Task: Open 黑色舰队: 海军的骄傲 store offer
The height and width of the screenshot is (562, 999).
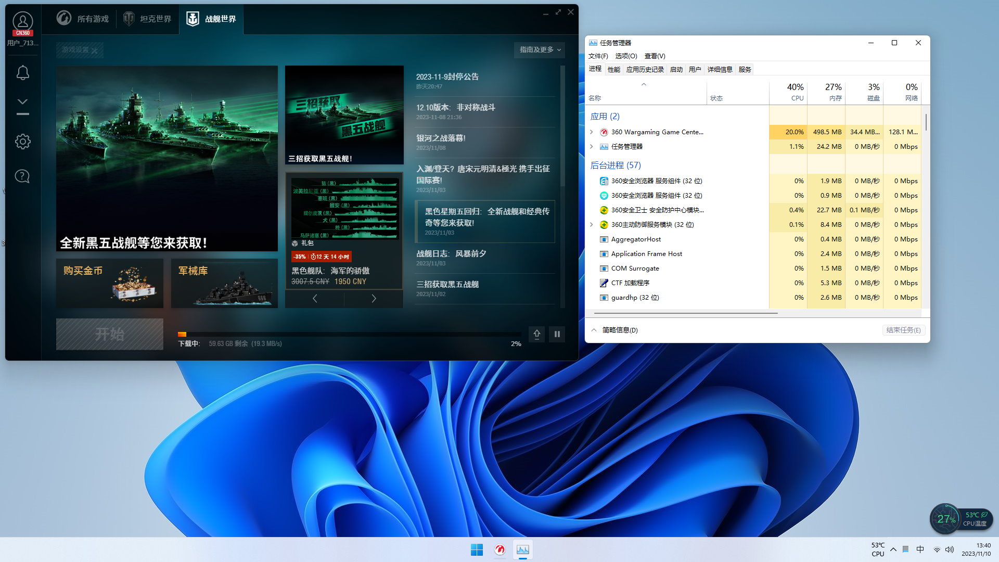Action: click(x=344, y=231)
